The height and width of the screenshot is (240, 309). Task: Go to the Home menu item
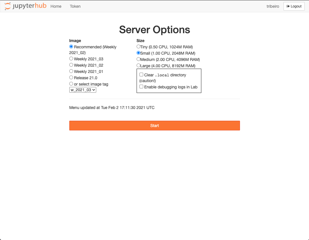point(56,6)
